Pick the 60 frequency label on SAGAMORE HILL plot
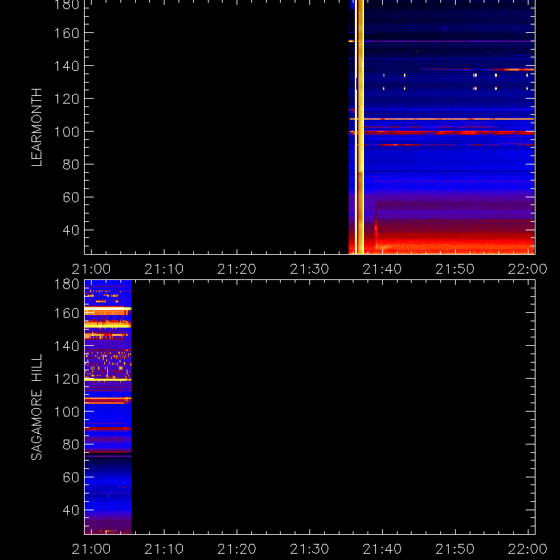Viewport: 560px width, 560px height. coord(71,477)
